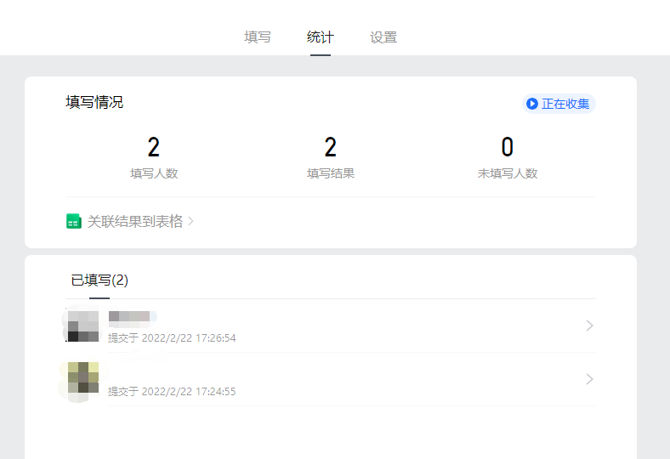Expand the 17:26:54 submission row arrow
The width and height of the screenshot is (670, 459).
[589, 326]
